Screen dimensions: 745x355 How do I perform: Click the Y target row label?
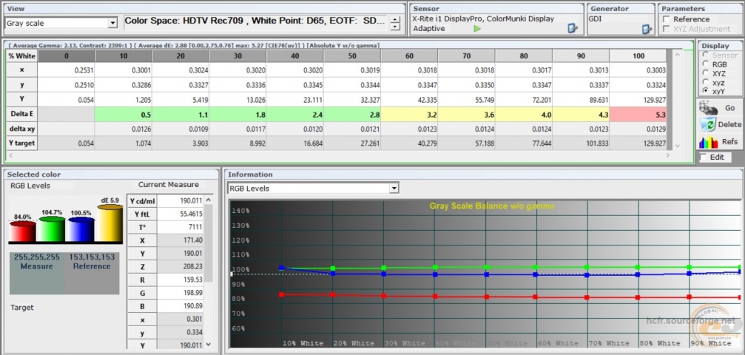(22, 144)
